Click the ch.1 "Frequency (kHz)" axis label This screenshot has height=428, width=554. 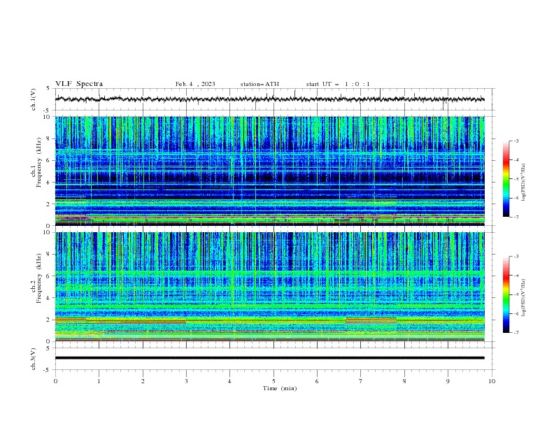[x=39, y=163]
